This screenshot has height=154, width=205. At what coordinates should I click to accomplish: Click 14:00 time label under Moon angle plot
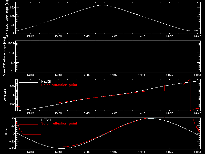coord(114,75)
